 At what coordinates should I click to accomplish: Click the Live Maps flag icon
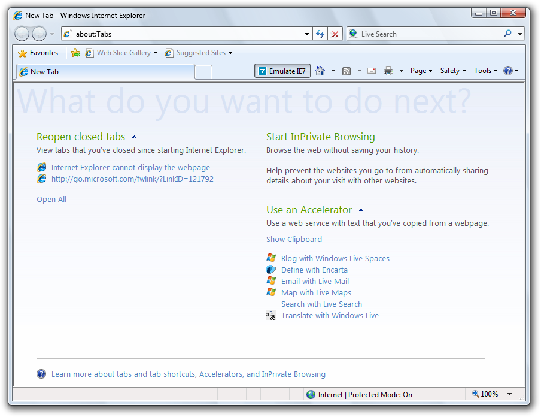point(271,292)
